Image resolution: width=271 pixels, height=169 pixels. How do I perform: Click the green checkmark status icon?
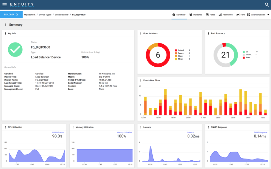point(15,50)
